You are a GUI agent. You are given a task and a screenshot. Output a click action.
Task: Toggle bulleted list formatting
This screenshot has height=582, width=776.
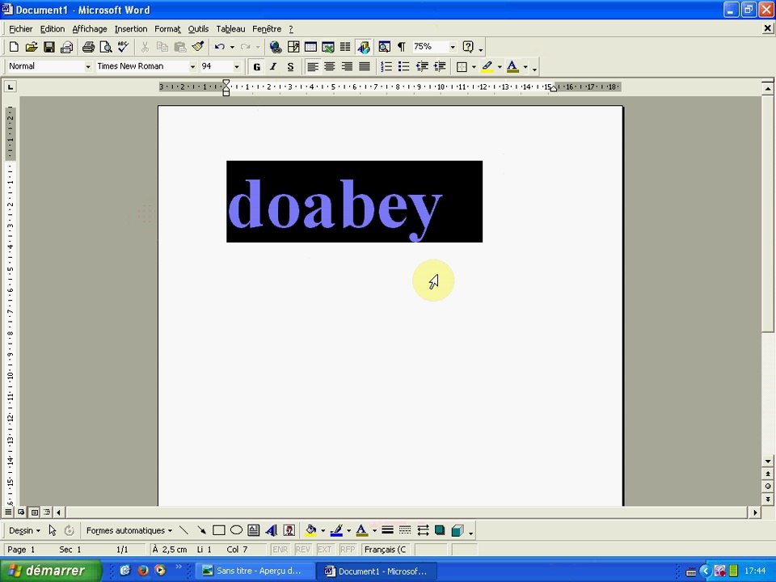point(404,67)
